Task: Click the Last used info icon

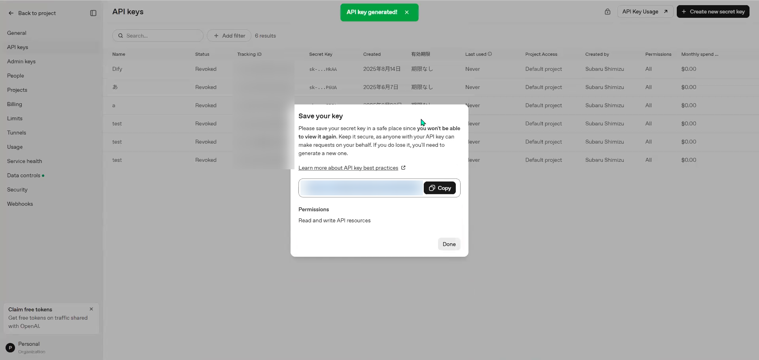Action: (490, 54)
